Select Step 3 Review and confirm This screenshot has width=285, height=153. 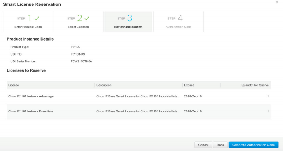tap(128, 22)
